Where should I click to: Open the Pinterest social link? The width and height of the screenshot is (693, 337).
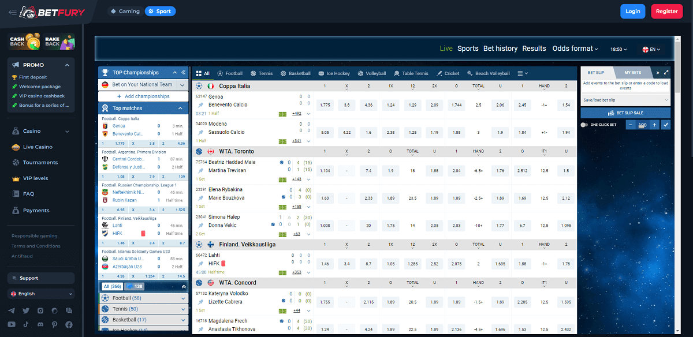click(x=54, y=324)
